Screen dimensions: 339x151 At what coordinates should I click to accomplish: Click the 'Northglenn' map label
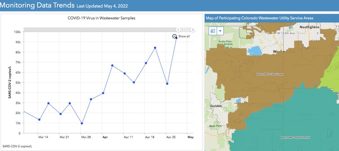pos(309,27)
